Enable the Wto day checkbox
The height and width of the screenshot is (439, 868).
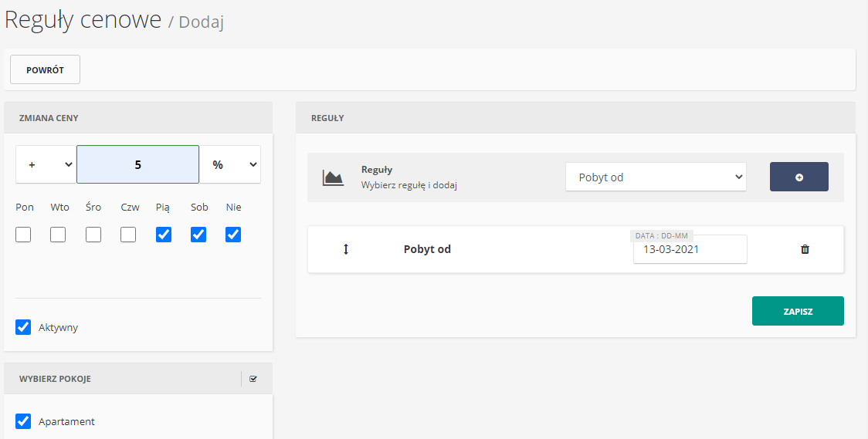pos(58,235)
